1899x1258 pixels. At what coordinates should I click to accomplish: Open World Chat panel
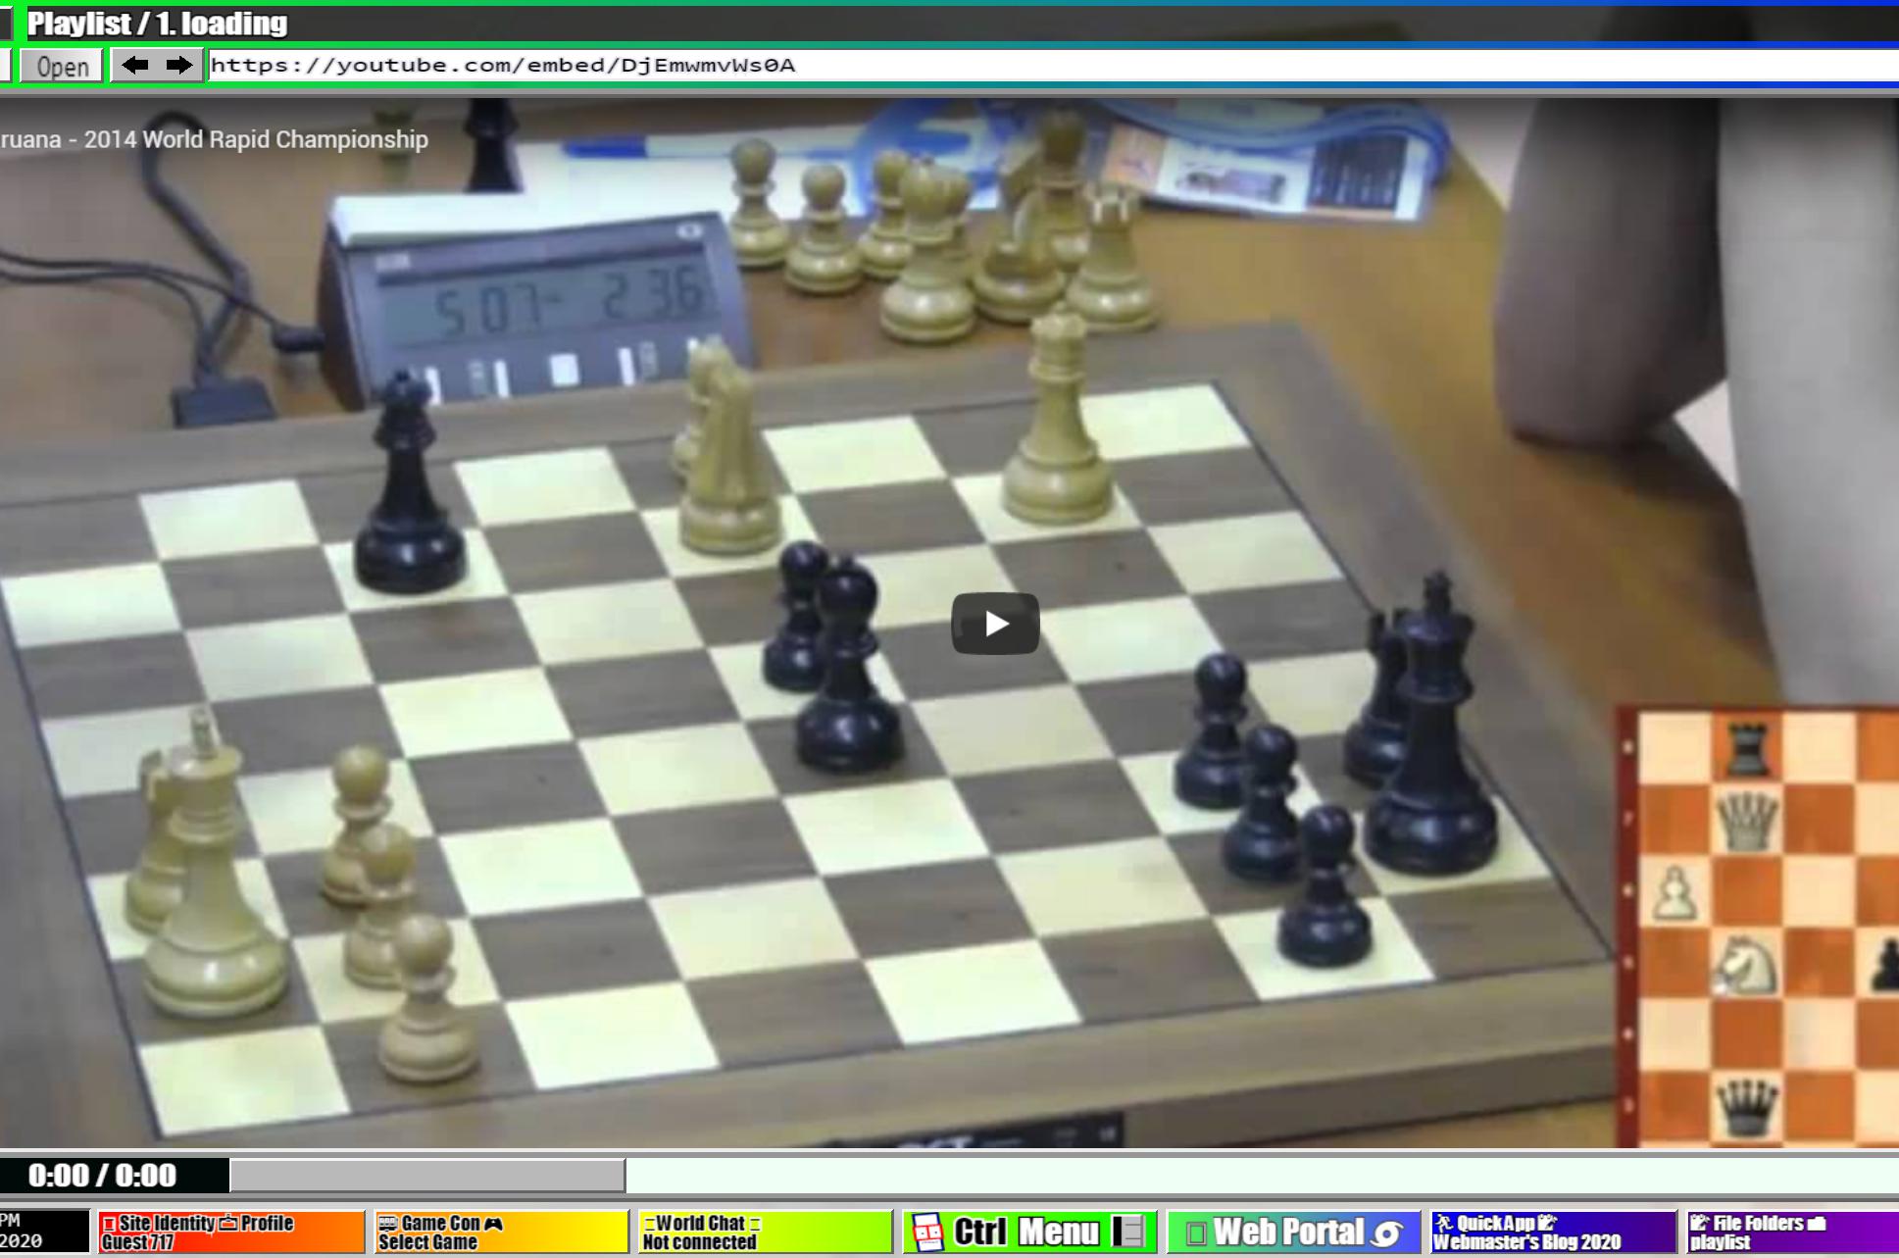point(765,1233)
